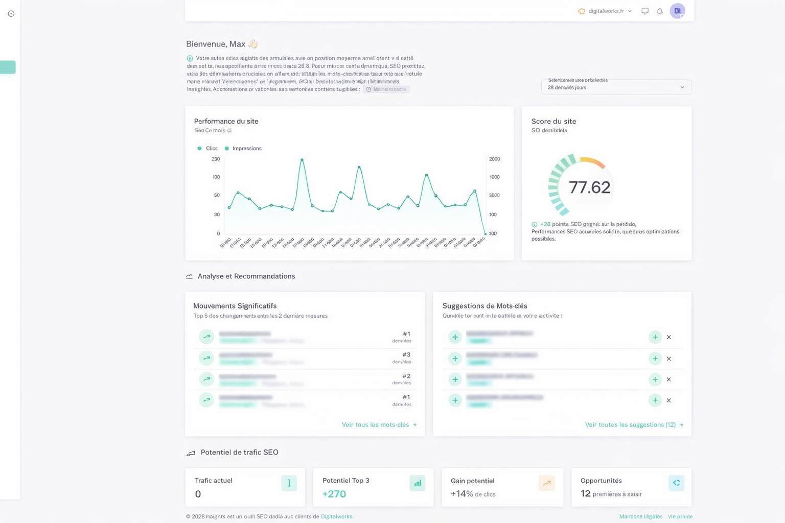The image size is (785, 523).
Task: Click the Potentiel Top 3 bar chart icon
Action: point(418,483)
